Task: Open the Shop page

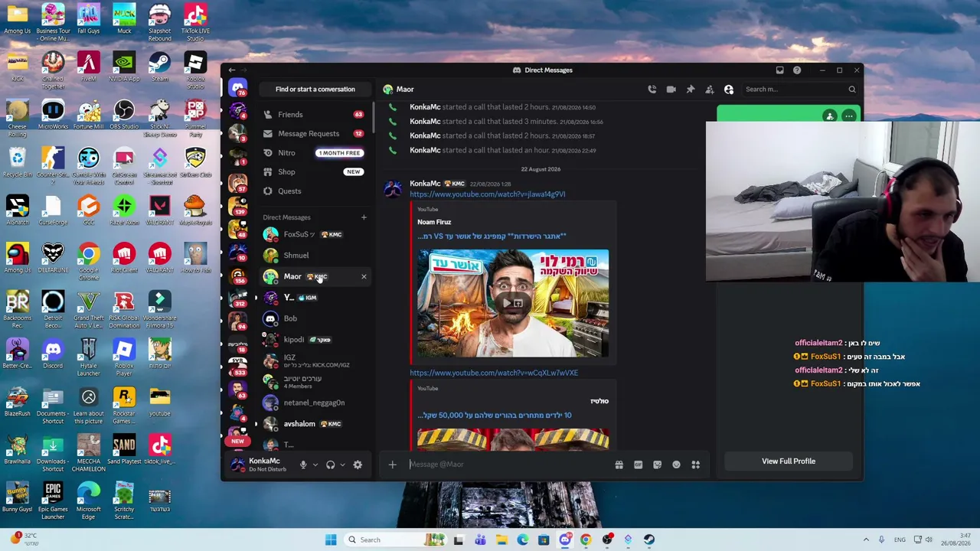Action: [x=314, y=172]
